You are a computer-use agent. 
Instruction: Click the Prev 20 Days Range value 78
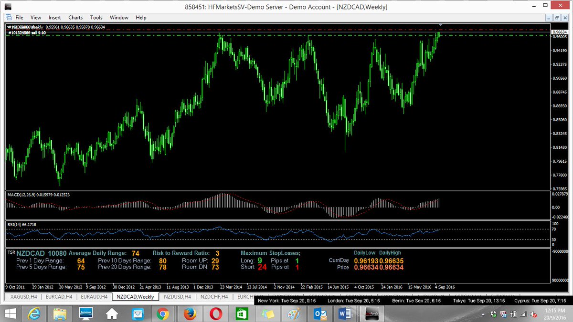click(163, 267)
